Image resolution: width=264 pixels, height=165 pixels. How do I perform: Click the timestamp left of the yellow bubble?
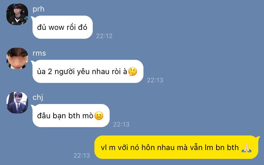[x=82, y=155]
